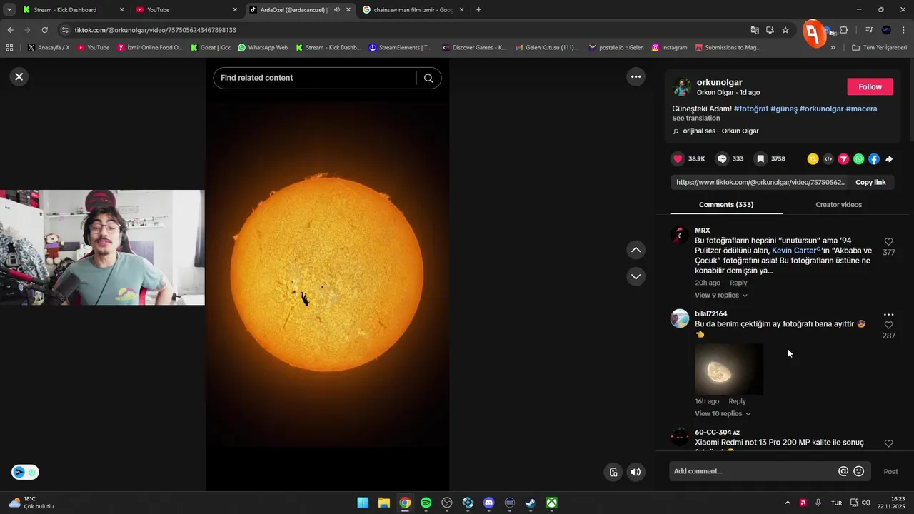Open more share options arrow
The width and height of the screenshot is (914, 514).
pos(889,159)
